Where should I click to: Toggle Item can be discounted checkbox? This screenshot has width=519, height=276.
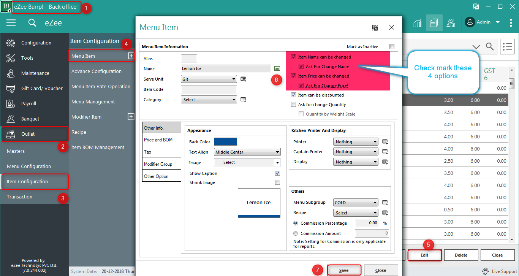click(293, 95)
